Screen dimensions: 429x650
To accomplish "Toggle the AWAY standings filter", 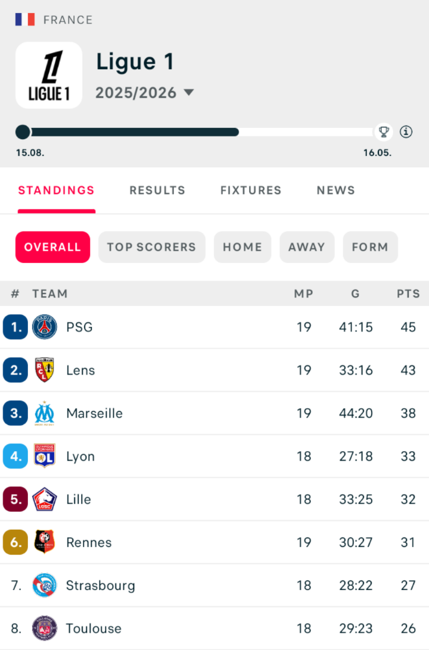I will 307,247.
